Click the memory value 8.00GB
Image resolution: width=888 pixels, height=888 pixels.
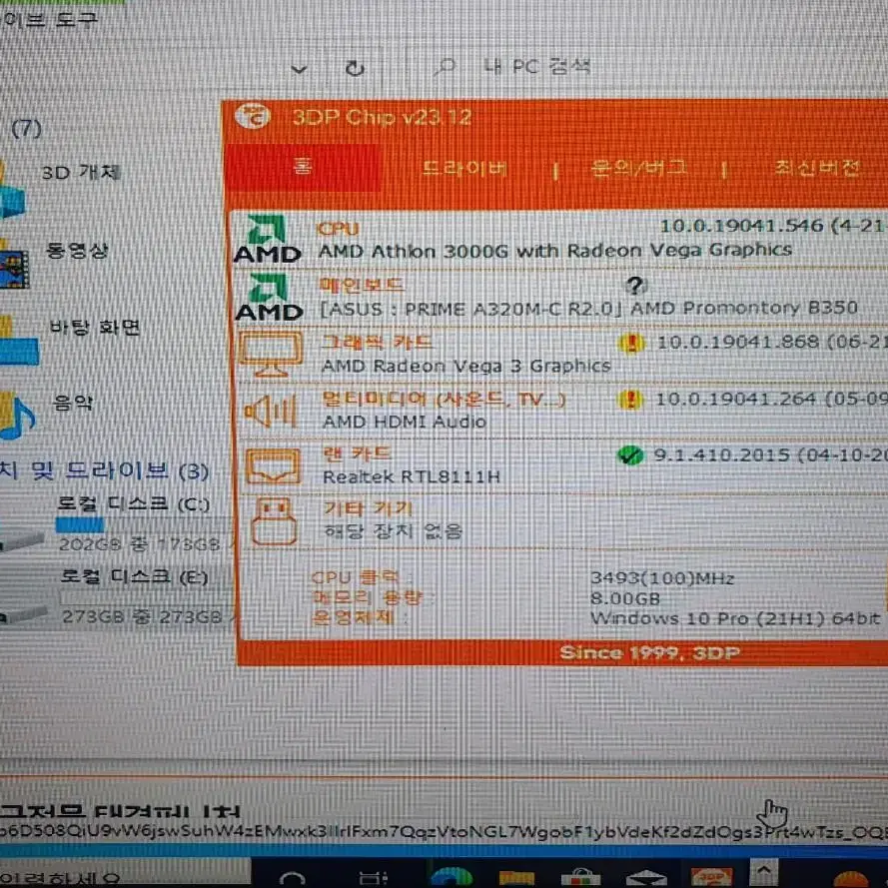click(625, 598)
